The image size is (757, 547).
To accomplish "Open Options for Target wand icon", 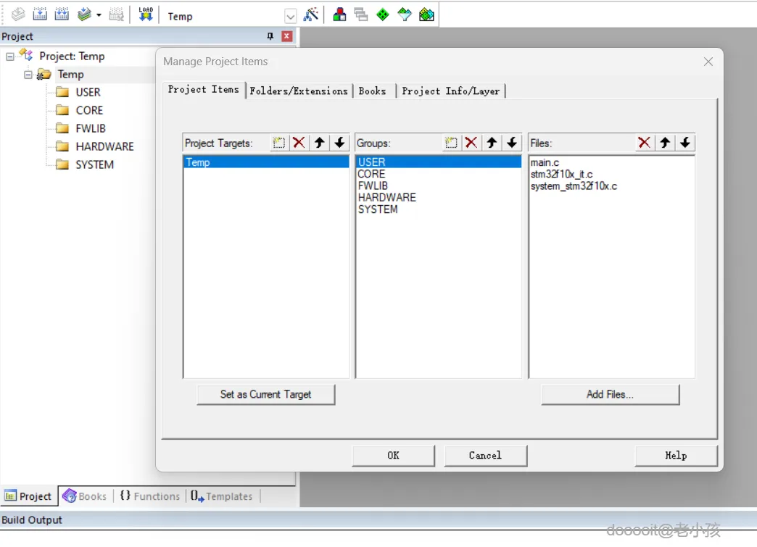I will 311,14.
